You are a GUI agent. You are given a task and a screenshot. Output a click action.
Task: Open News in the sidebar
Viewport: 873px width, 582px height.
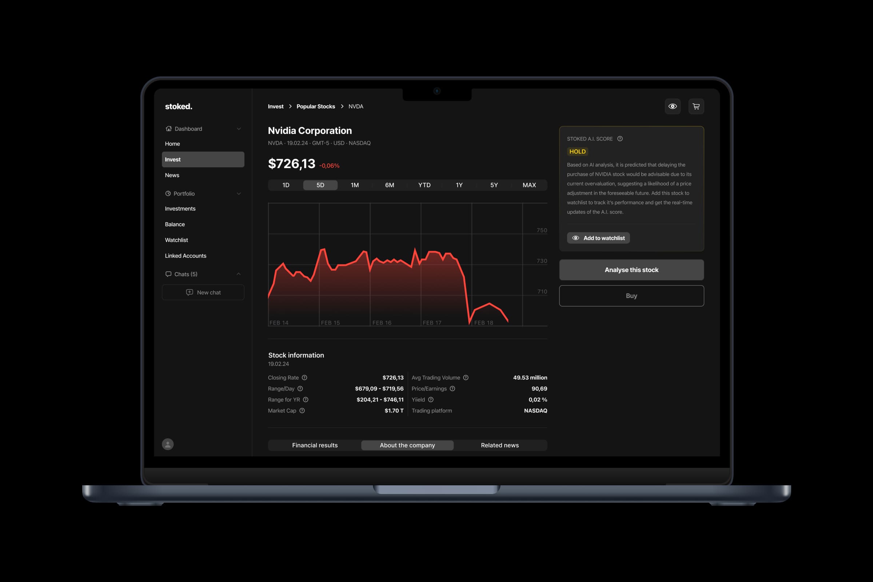203,175
